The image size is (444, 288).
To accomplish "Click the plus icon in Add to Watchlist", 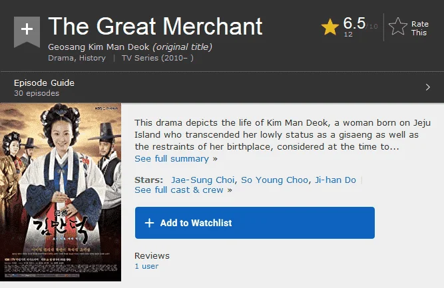I will pyautogui.click(x=150, y=223).
